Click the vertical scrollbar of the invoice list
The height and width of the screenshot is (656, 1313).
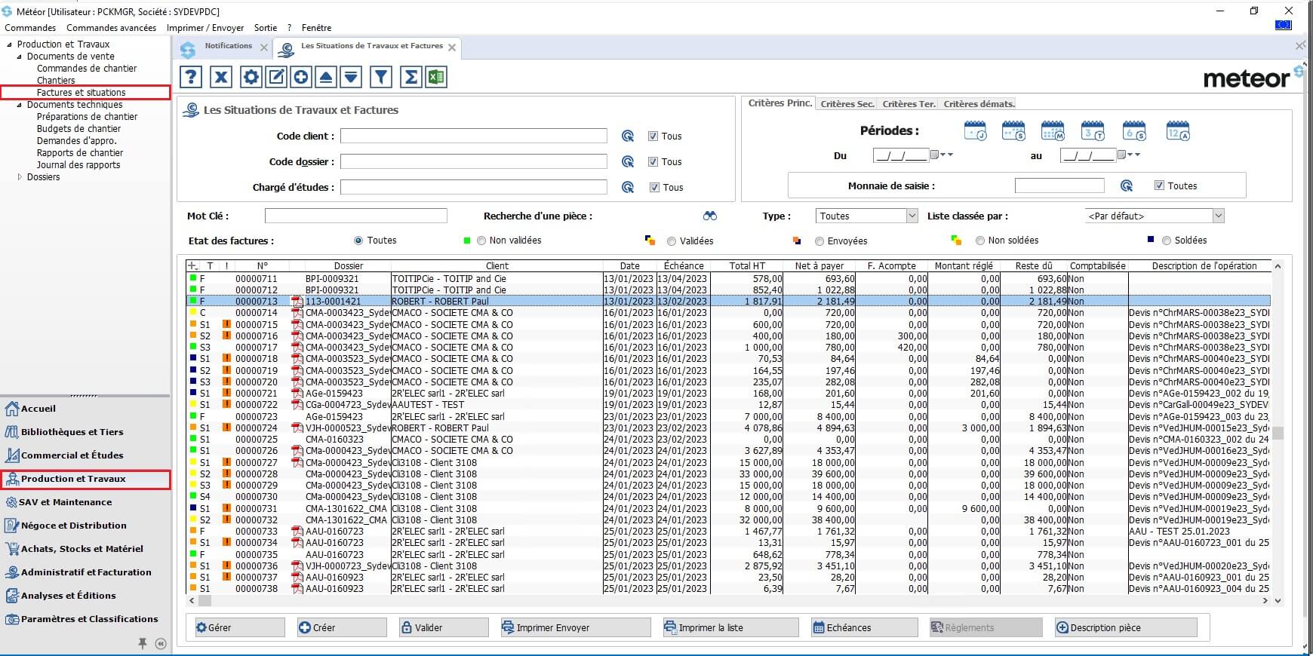pyautogui.click(x=1278, y=434)
